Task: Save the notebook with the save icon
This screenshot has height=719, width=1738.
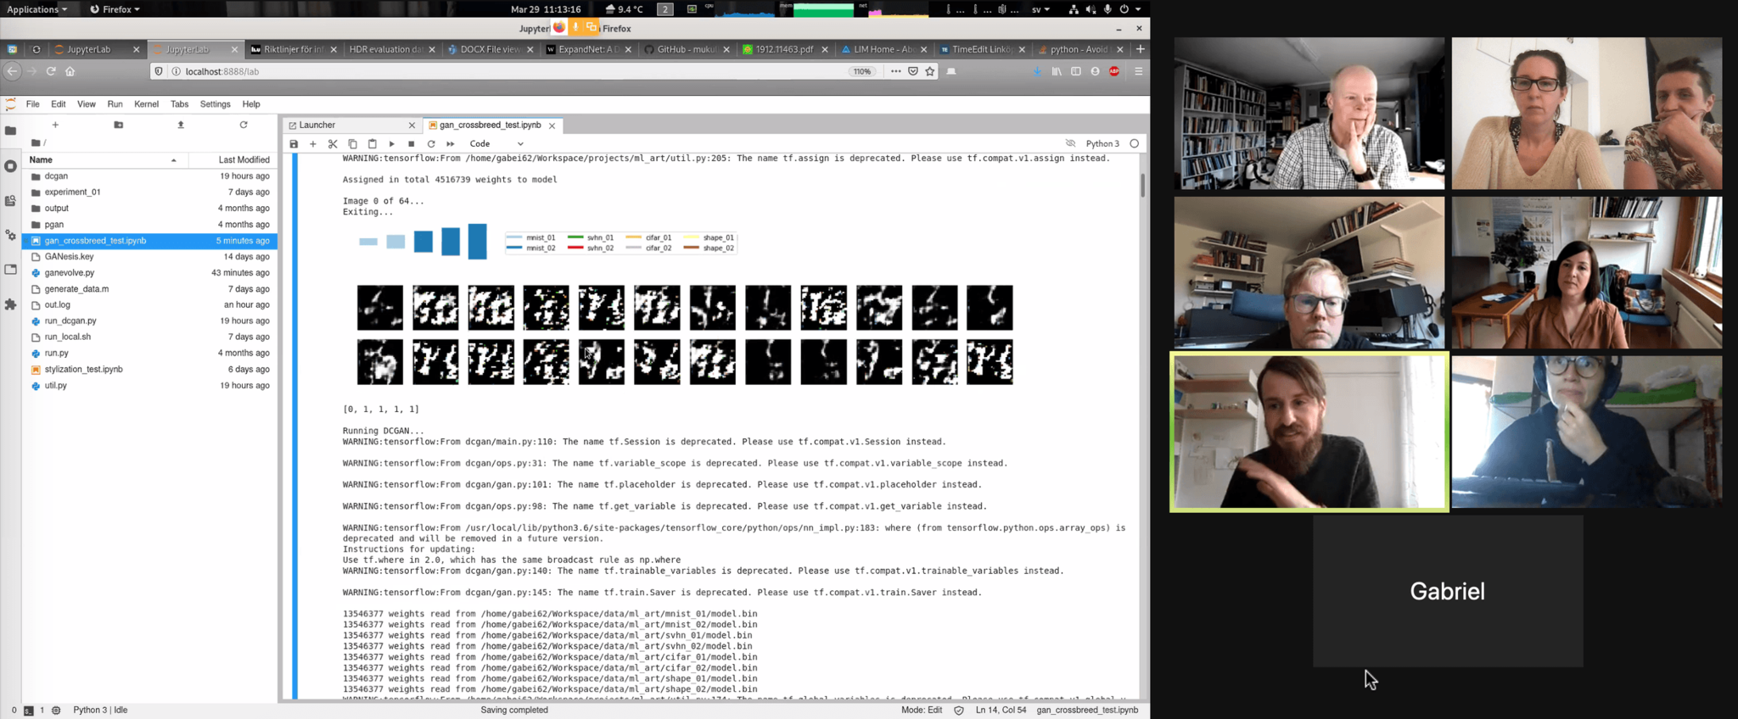Action: [294, 144]
